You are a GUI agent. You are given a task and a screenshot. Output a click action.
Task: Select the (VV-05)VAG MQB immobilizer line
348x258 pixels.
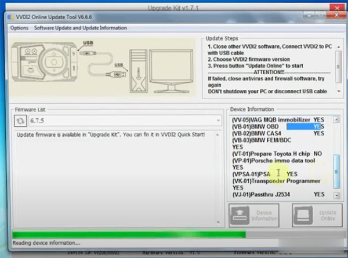pyautogui.click(x=278, y=120)
